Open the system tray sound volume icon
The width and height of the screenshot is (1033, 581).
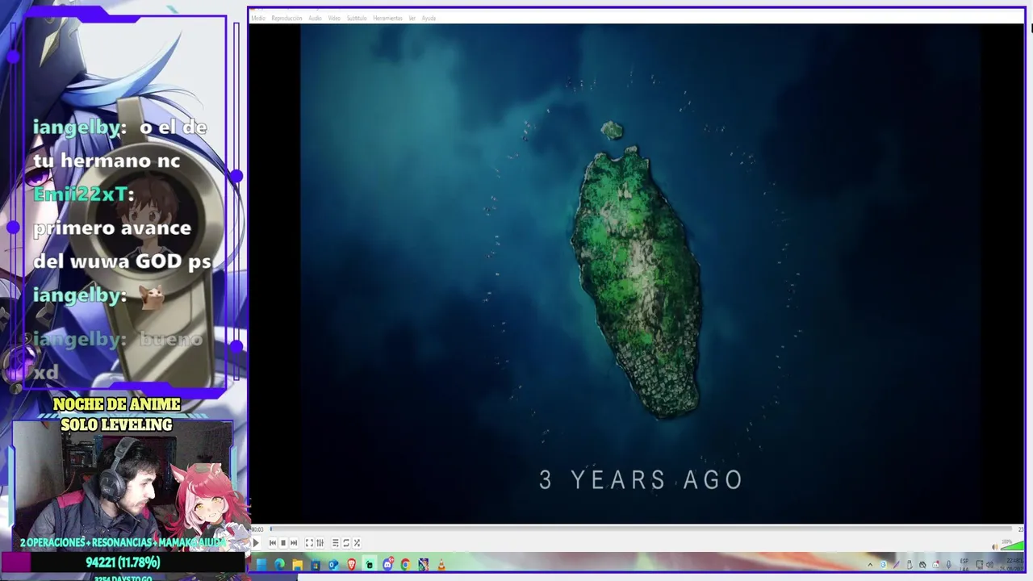[x=990, y=565]
